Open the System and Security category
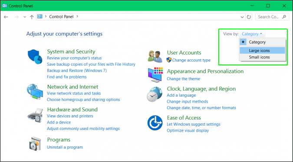The image size is (293, 162). (x=71, y=52)
